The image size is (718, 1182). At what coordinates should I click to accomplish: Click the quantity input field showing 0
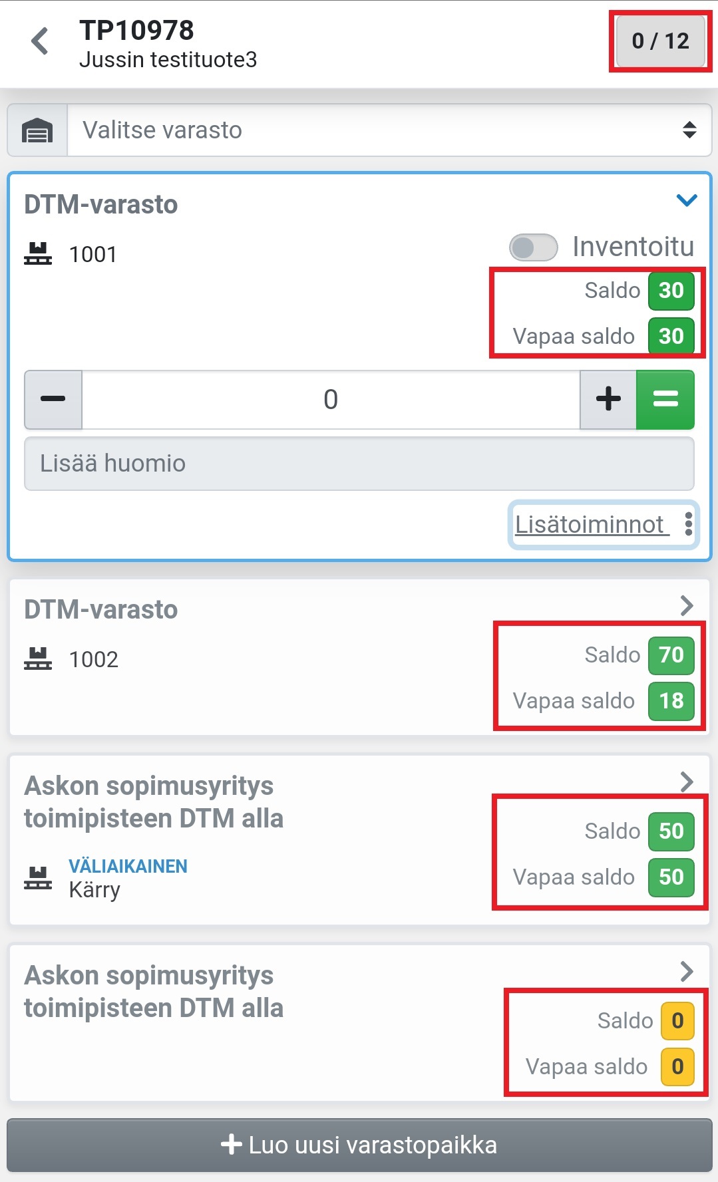click(x=331, y=400)
